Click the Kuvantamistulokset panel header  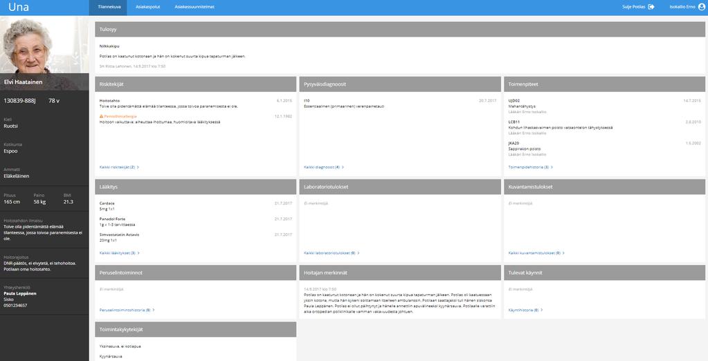click(x=605, y=187)
